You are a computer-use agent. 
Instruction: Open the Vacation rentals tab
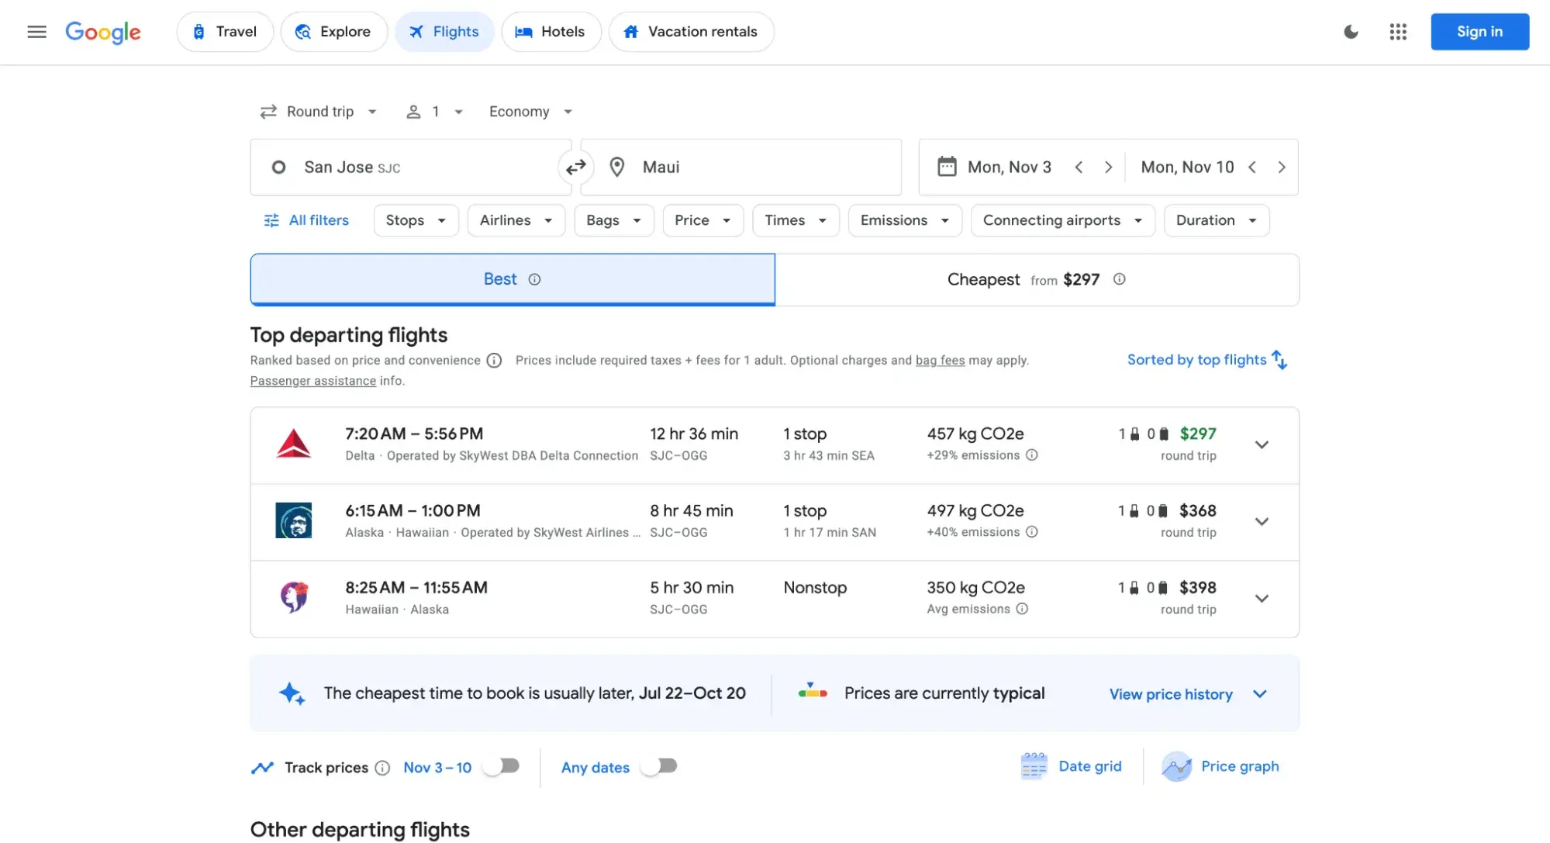pos(691,32)
